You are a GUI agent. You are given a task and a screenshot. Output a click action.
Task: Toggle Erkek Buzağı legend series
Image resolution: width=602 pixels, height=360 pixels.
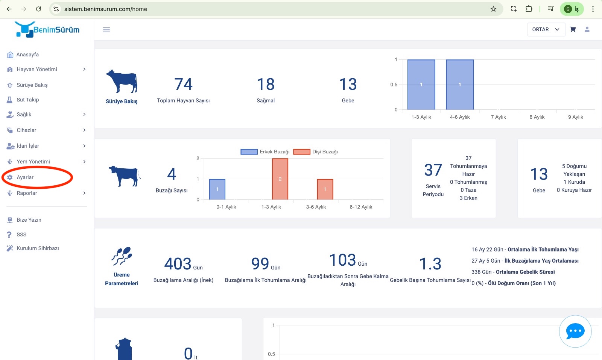point(265,152)
